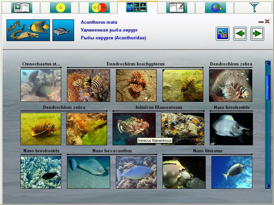
Task: Go to previous species with green left arrow
Action: (x=240, y=34)
